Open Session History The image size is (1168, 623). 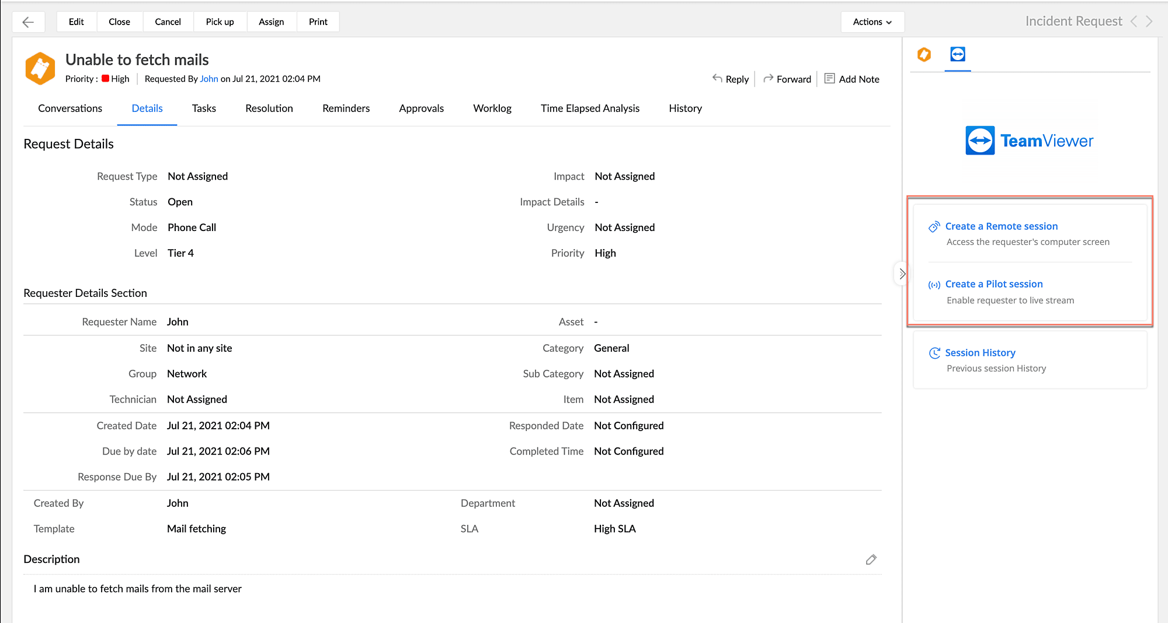coord(980,353)
